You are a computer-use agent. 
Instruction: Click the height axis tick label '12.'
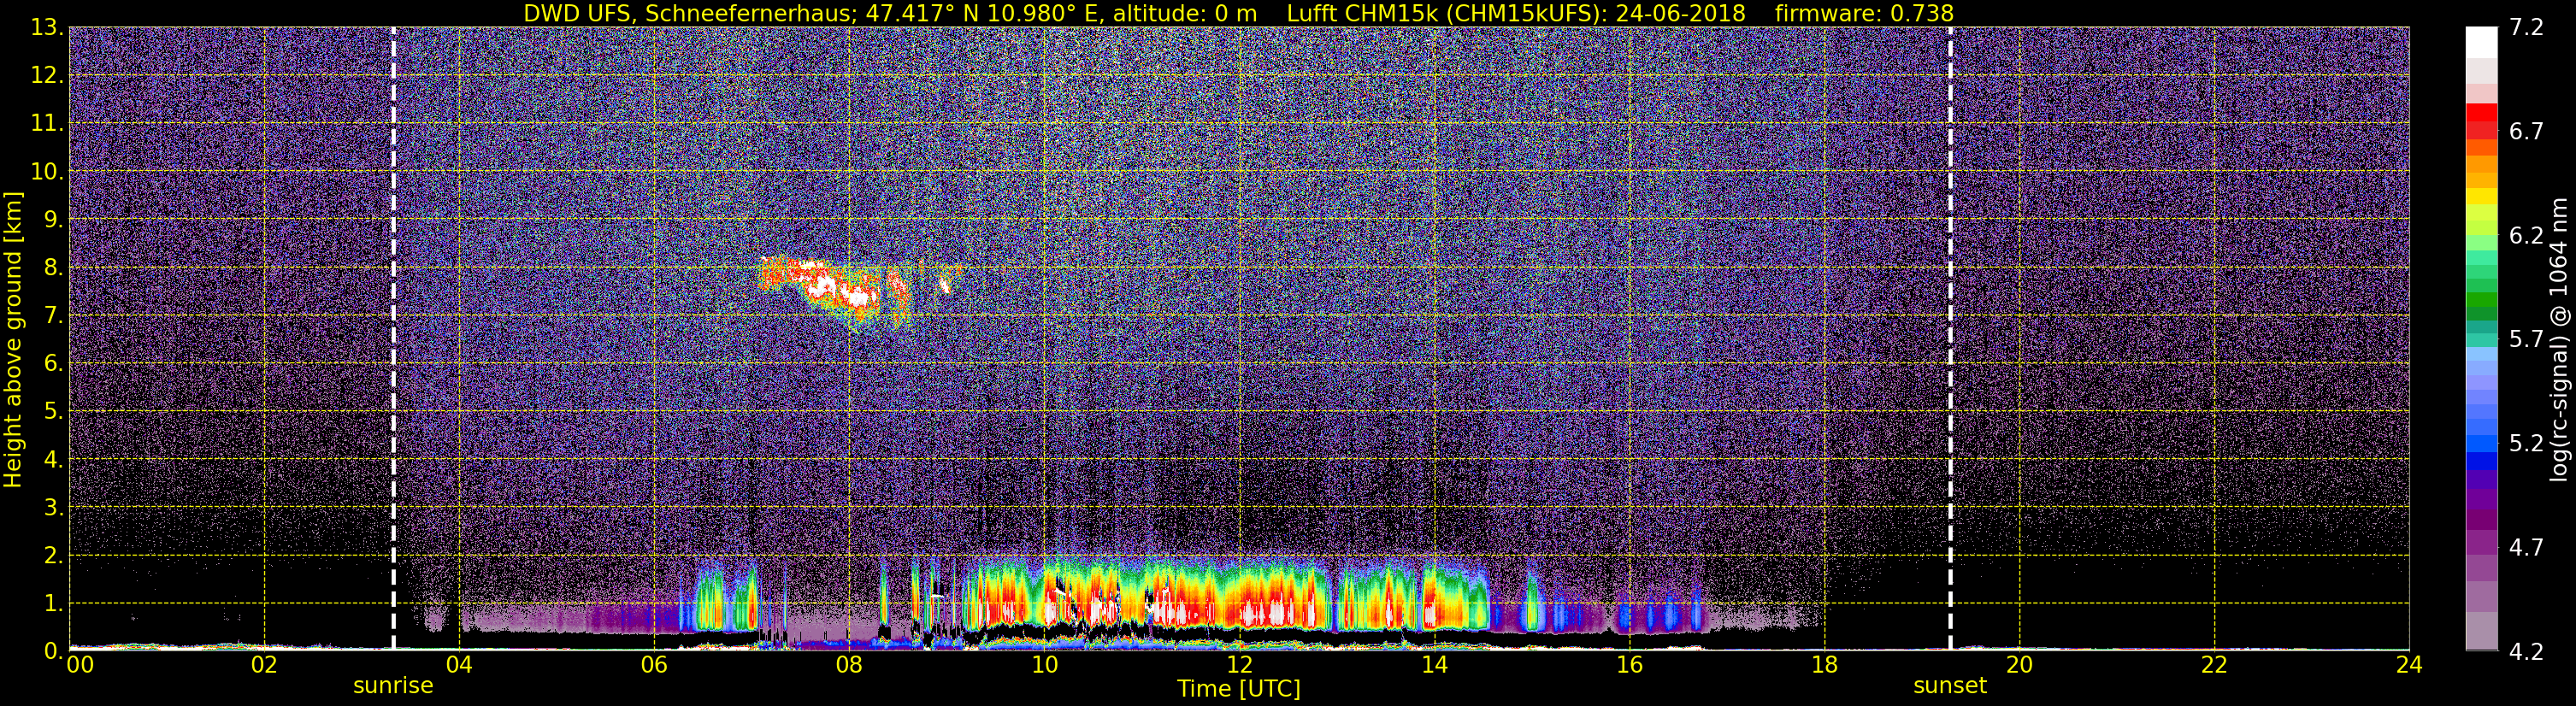coord(46,76)
